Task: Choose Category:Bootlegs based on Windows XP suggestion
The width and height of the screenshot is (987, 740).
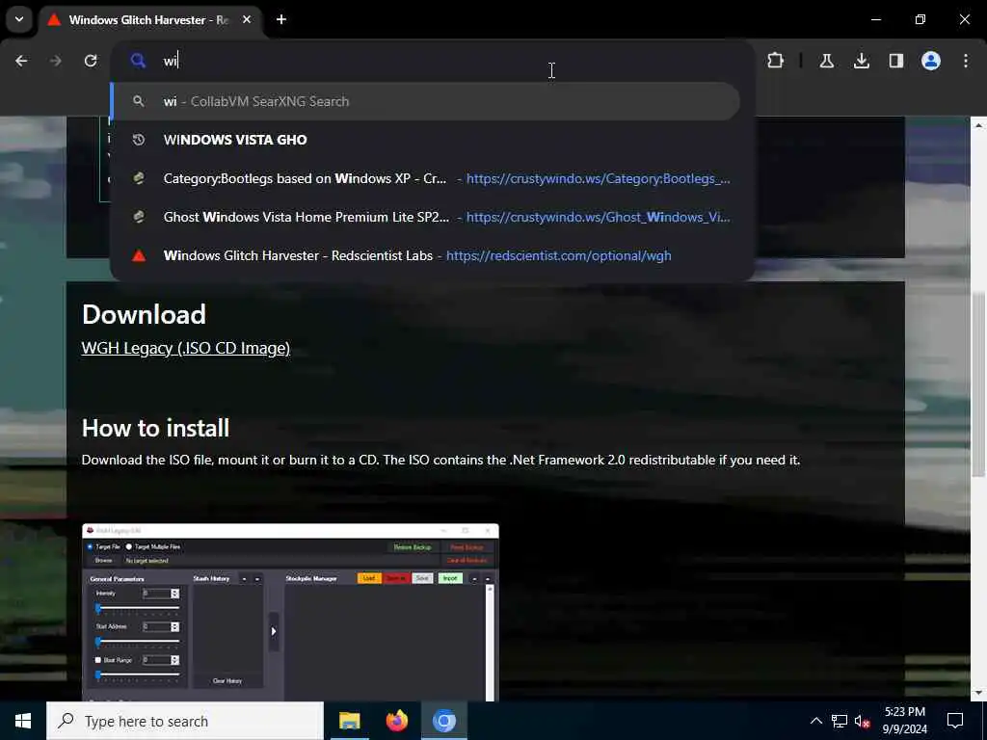Action: click(x=425, y=178)
